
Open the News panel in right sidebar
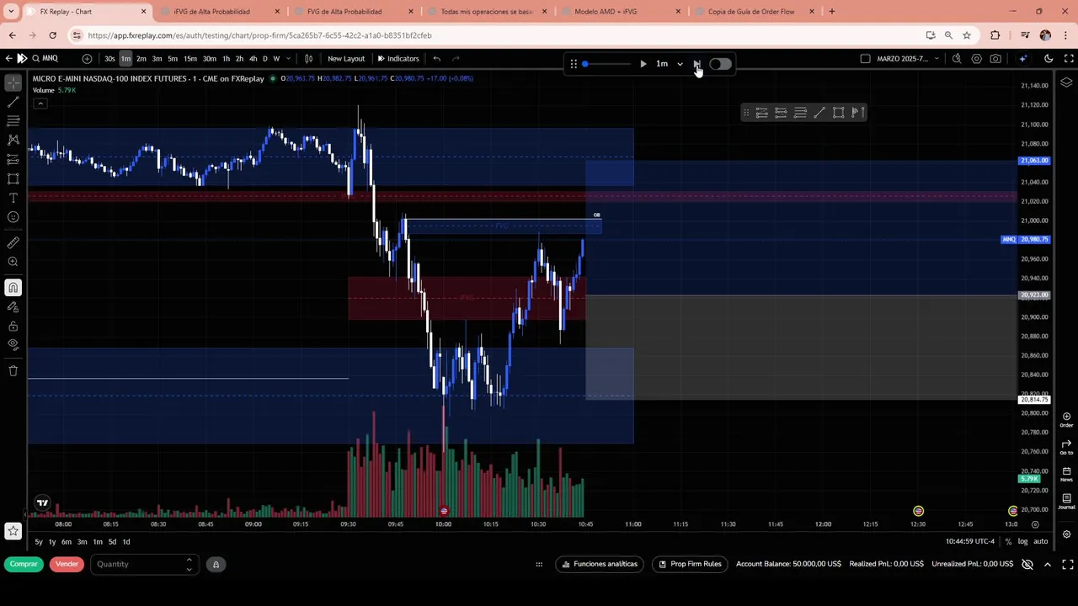coord(1066,474)
